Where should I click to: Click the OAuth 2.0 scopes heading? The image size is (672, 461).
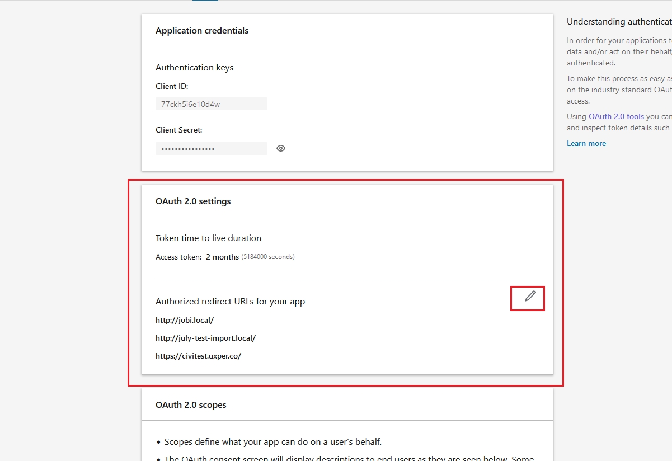[x=191, y=404]
